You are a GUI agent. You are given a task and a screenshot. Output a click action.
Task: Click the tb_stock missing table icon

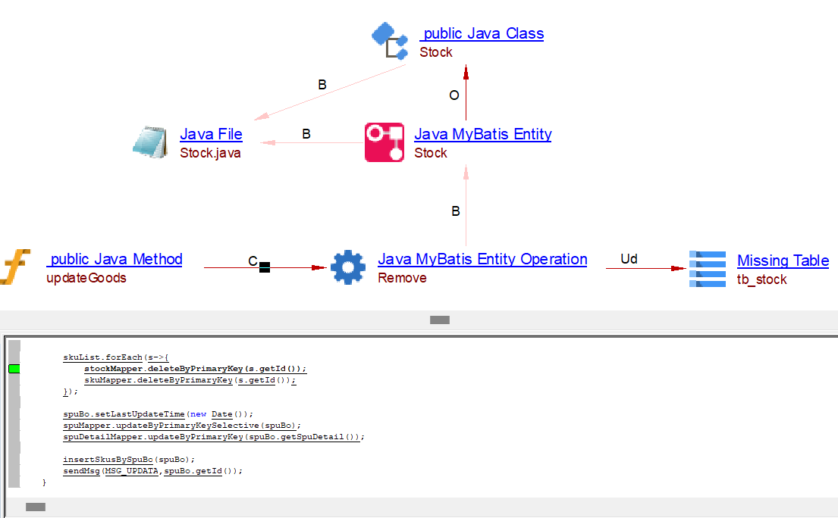pyautogui.click(x=708, y=269)
